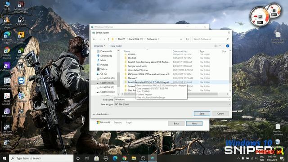Select OBS Studio desktop icon
288x162 pixels.
pos(21,21)
